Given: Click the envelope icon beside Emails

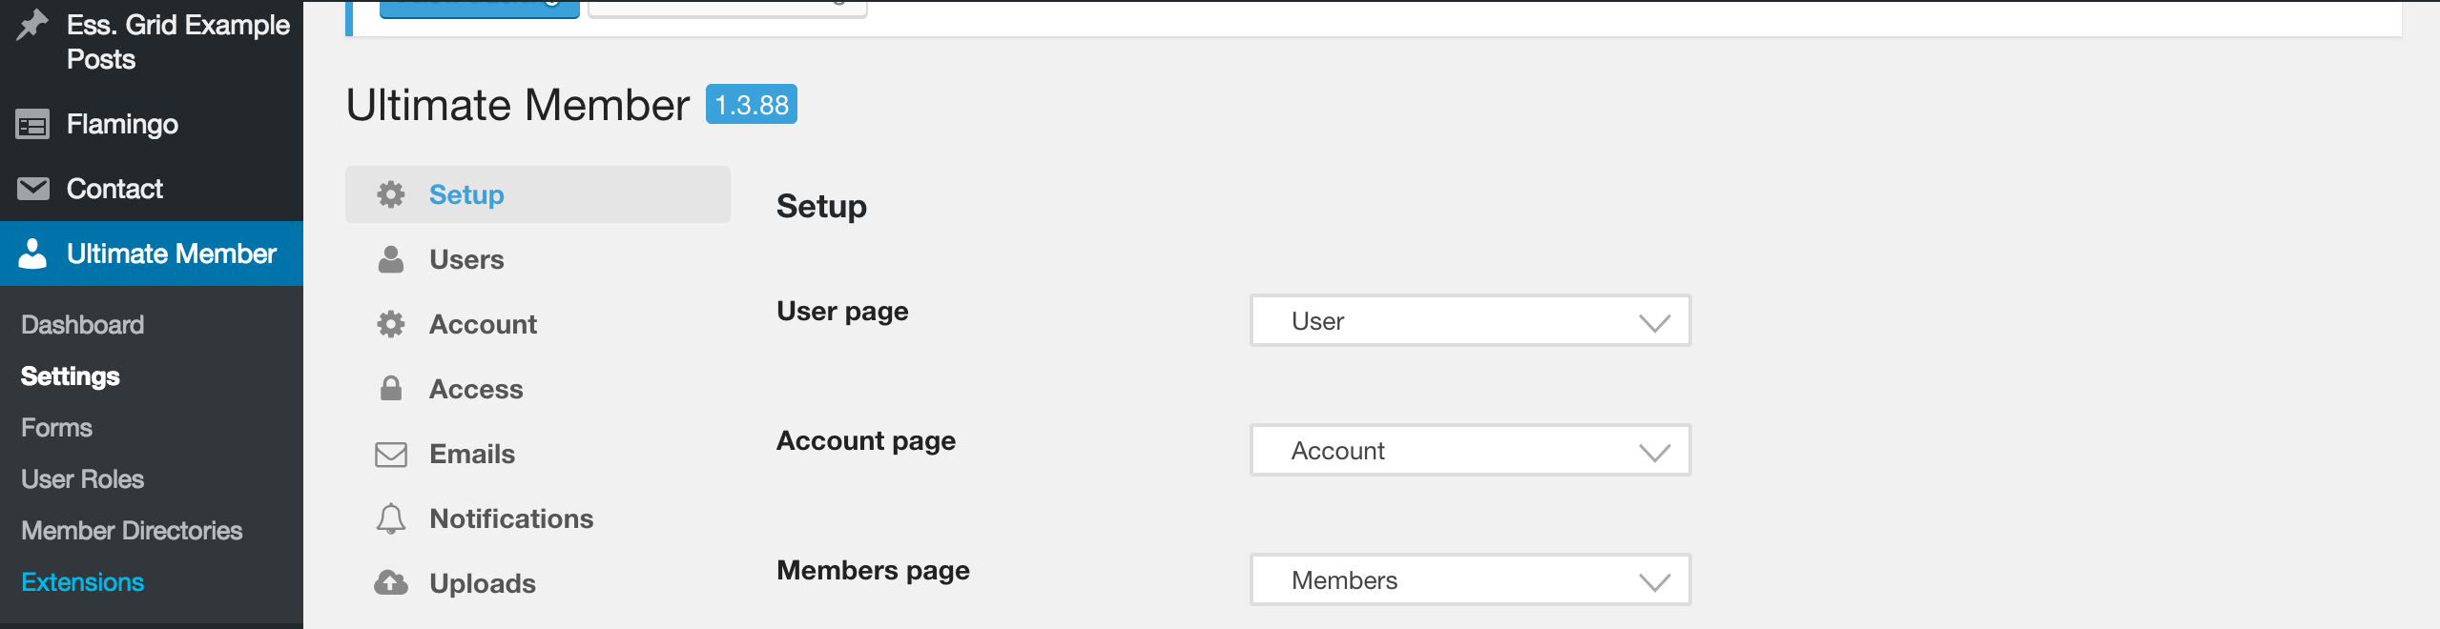Looking at the screenshot, I should [x=390, y=455].
